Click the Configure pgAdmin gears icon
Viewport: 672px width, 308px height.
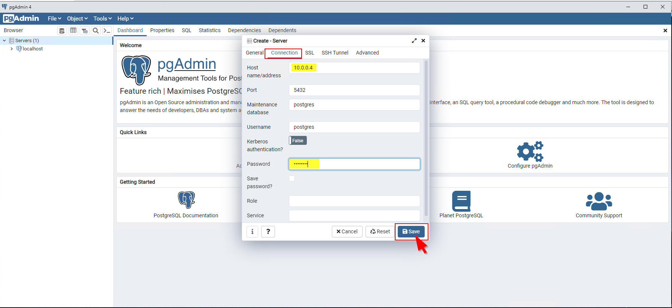tap(530, 151)
